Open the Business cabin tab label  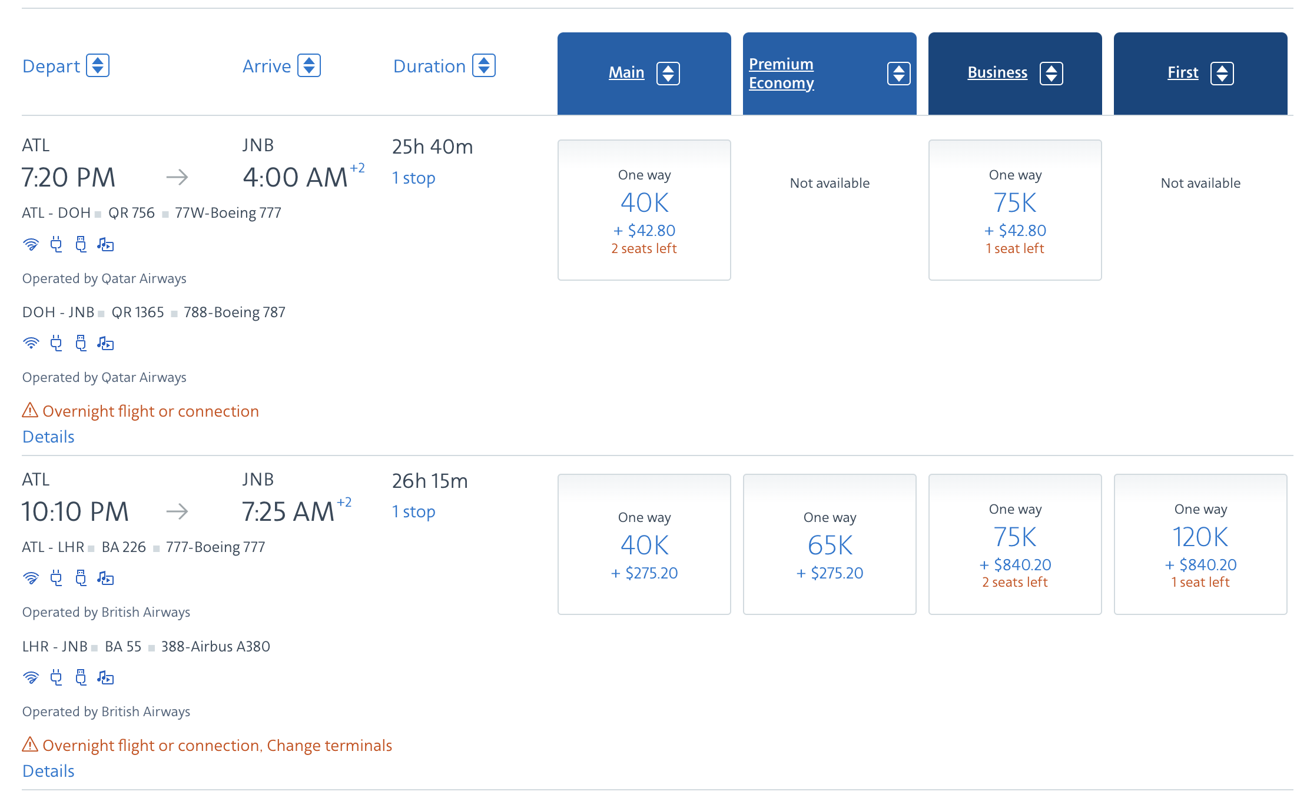tap(997, 72)
